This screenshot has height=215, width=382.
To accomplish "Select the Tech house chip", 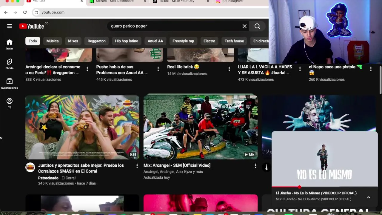I will (x=234, y=41).
